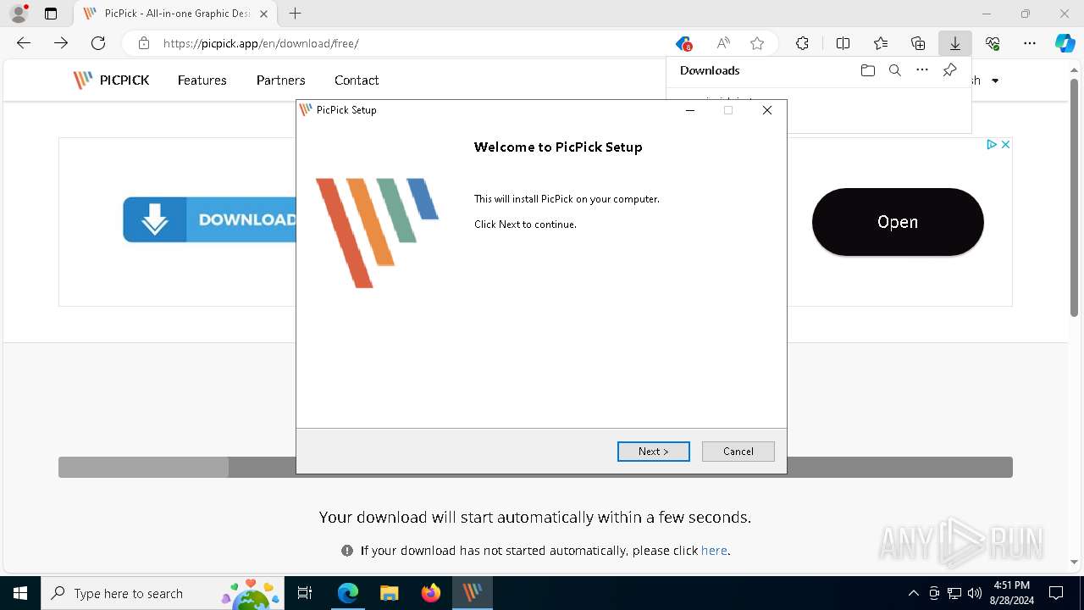The image size is (1084, 610).
Task: Search downloads in Downloads panel
Action: 894,70
